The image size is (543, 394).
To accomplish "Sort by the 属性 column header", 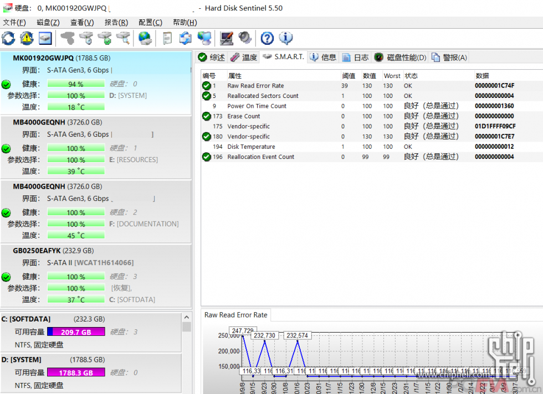I will coord(284,76).
